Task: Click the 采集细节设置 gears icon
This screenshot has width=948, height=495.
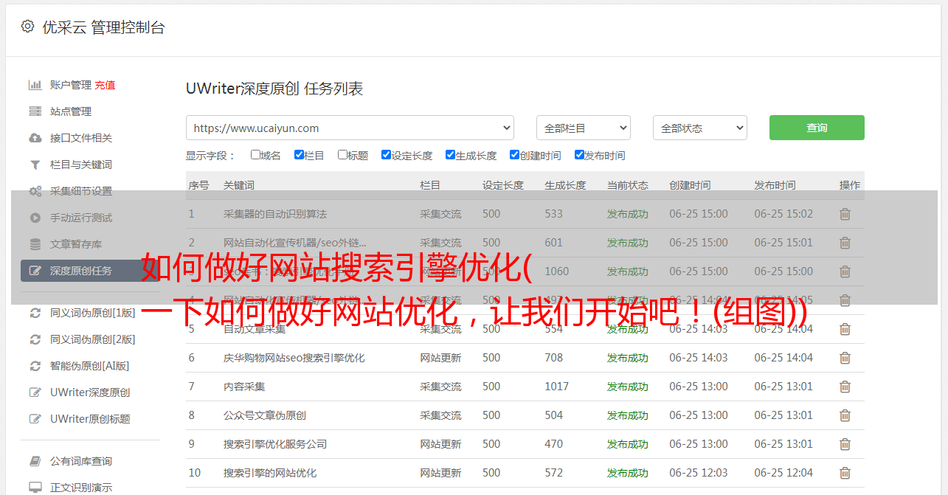Action: (x=35, y=191)
